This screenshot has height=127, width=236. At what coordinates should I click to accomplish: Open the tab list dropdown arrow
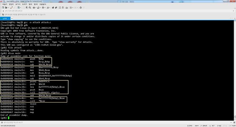coord(234,18)
